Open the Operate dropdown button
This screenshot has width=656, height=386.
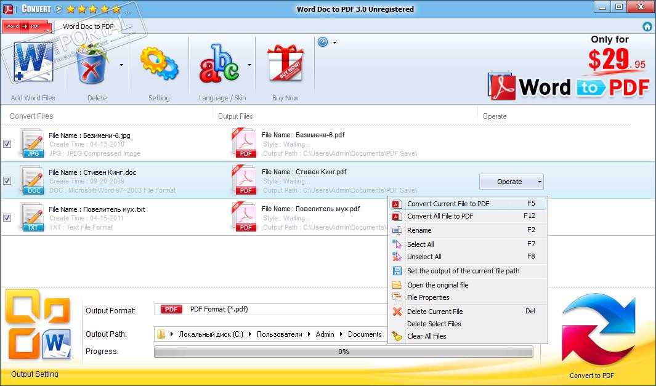click(511, 182)
